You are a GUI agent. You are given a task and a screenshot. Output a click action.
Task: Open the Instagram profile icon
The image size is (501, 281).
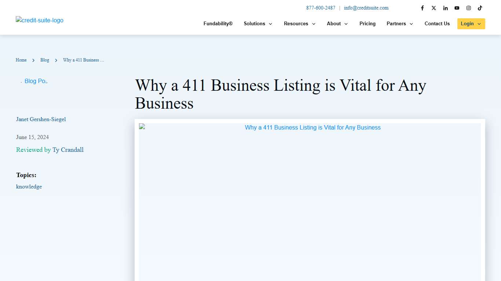click(x=468, y=8)
